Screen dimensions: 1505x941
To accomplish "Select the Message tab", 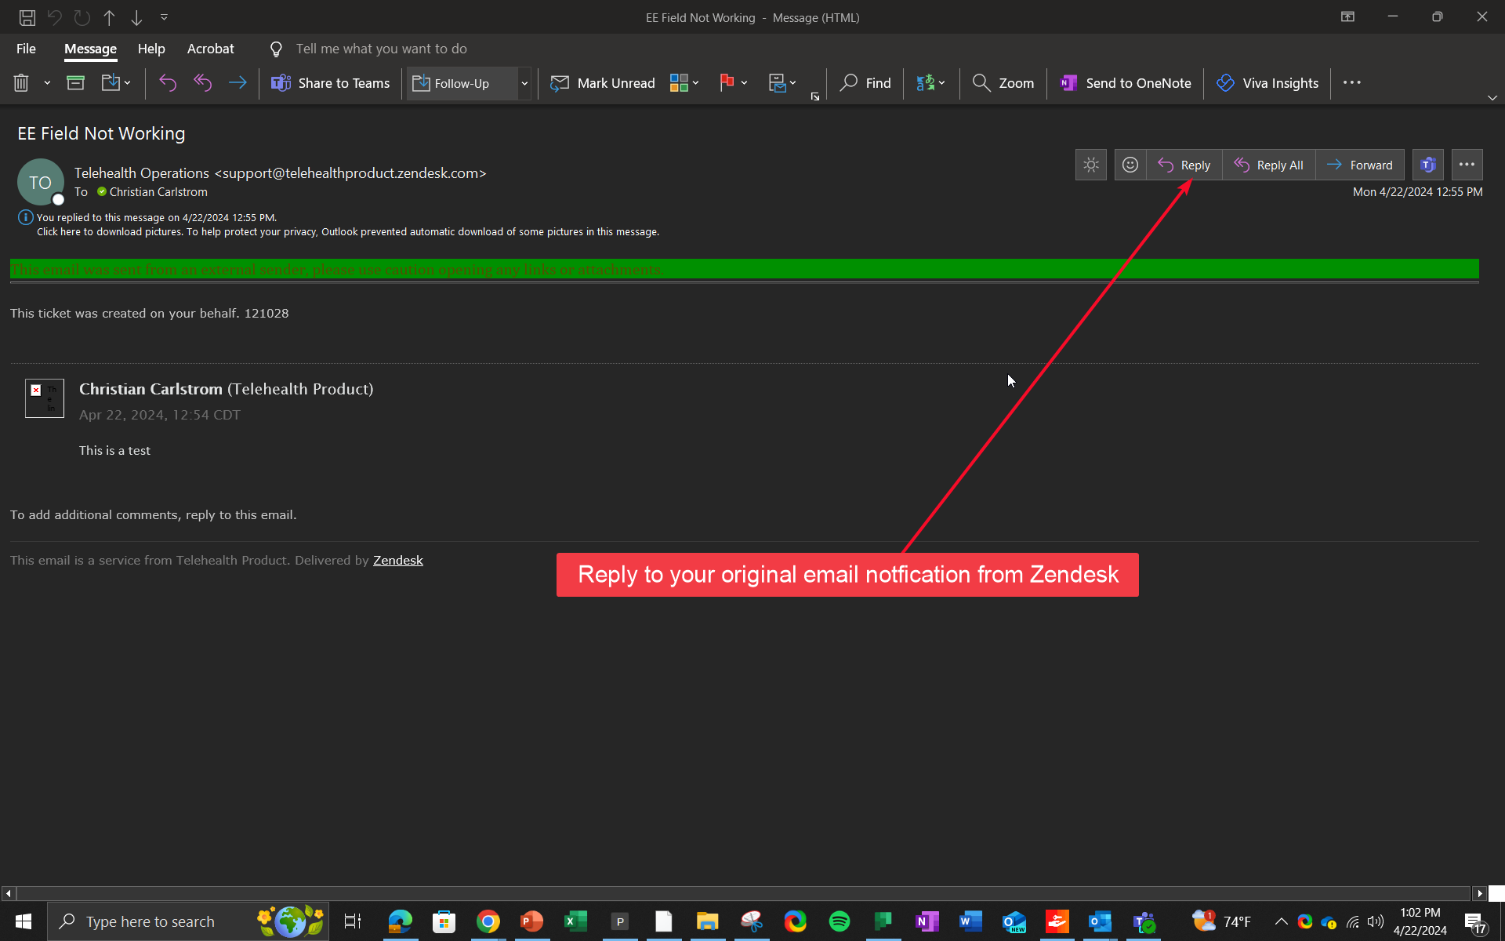I will coord(90,49).
